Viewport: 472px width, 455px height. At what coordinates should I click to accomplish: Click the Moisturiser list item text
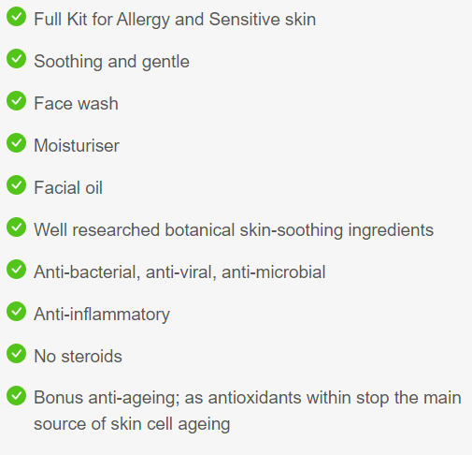point(77,146)
